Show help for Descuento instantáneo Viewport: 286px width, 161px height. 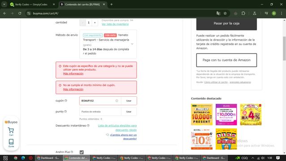pyautogui.click(x=88, y=126)
